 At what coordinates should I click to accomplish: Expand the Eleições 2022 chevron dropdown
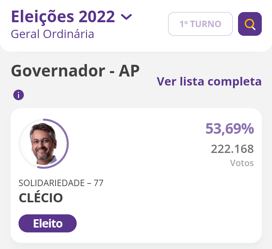(x=126, y=17)
